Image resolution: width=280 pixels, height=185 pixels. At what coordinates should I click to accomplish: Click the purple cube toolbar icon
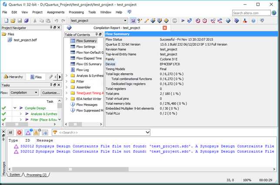(x=27, y=20)
